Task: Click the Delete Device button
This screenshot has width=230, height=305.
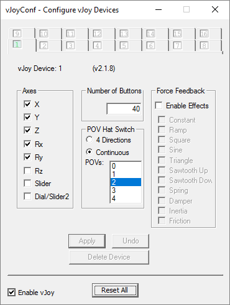Action: pos(109,257)
